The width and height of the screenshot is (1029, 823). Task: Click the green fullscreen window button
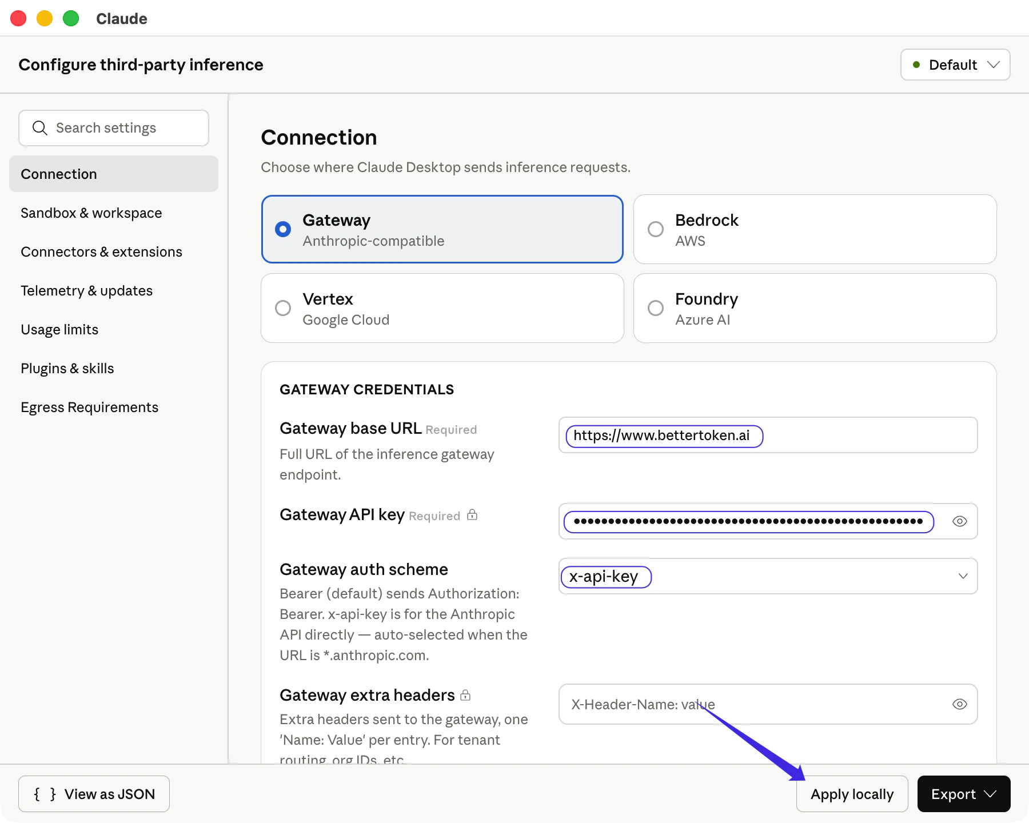point(71,18)
